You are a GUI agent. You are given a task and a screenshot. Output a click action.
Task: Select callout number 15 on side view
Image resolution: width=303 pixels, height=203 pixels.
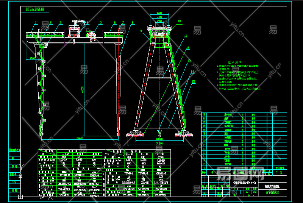[194, 82]
